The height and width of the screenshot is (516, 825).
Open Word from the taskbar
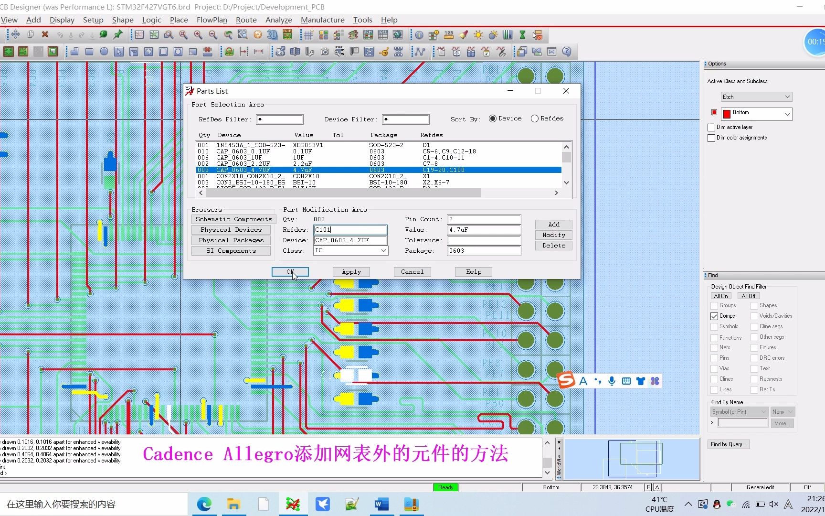coord(381,504)
